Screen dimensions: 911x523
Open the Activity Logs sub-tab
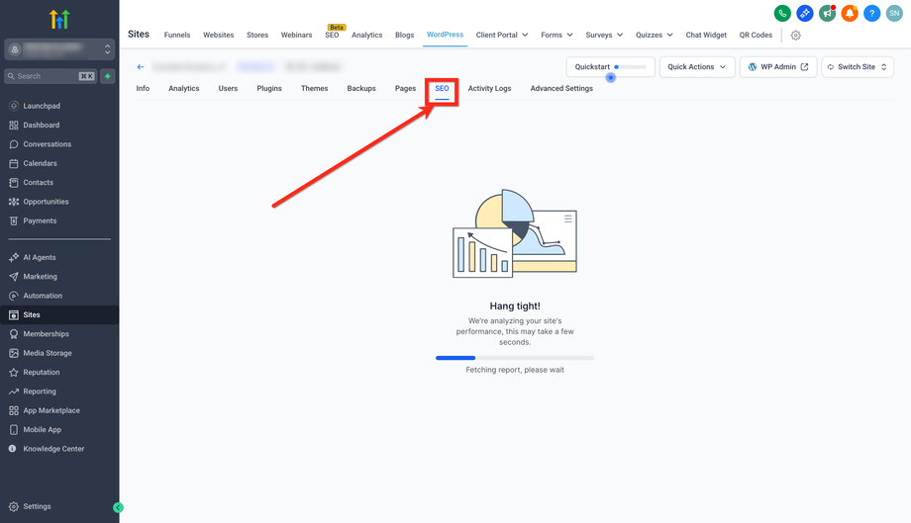490,88
